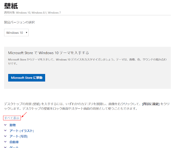The width and height of the screenshot is (175, 148).
Task: Click the すべて表示 link
Action: point(12,118)
